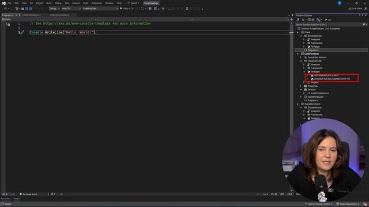Image resolution: width=369 pixels, height=207 pixels.
Task: Switch to the Program.cs tab
Action: (x=7, y=15)
